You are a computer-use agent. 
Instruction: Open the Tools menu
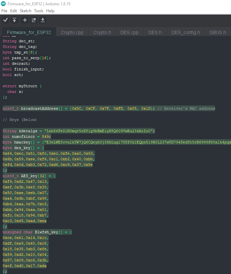[39, 11]
